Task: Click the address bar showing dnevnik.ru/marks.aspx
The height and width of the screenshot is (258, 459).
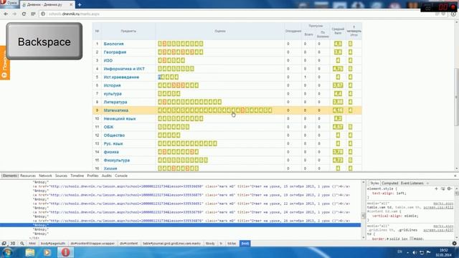Action: pyautogui.click(x=235, y=14)
